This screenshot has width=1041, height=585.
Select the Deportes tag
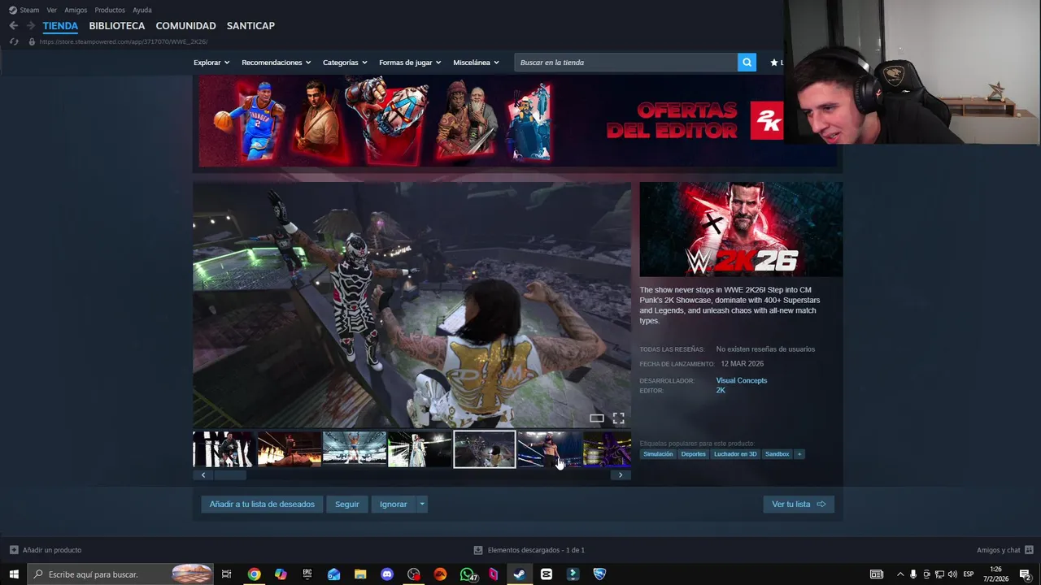pyautogui.click(x=694, y=454)
